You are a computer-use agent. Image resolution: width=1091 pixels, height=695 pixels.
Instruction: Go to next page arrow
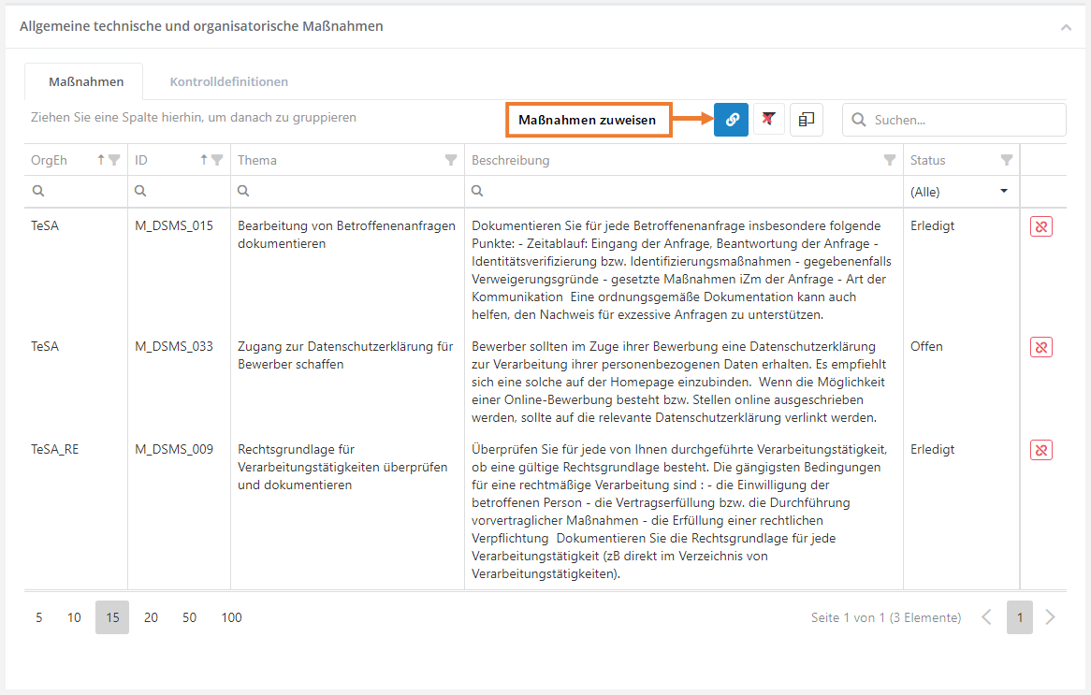[x=1050, y=617]
